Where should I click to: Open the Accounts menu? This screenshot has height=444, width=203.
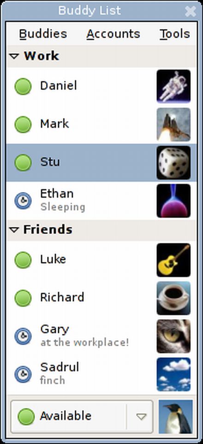[113, 34]
